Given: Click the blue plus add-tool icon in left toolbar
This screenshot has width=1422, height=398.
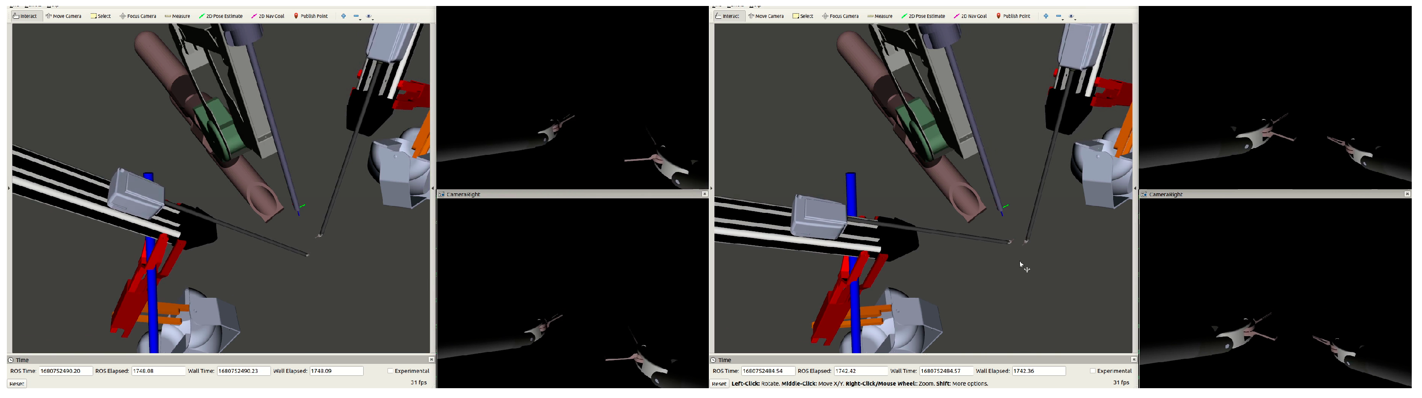Looking at the screenshot, I should pos(344,16).
